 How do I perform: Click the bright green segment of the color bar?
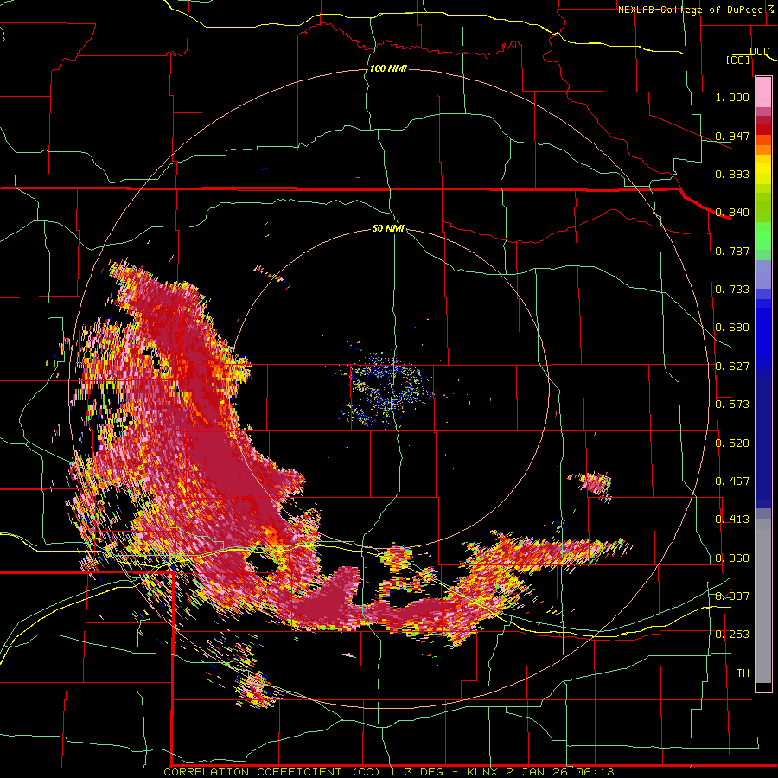click(763, 237)
